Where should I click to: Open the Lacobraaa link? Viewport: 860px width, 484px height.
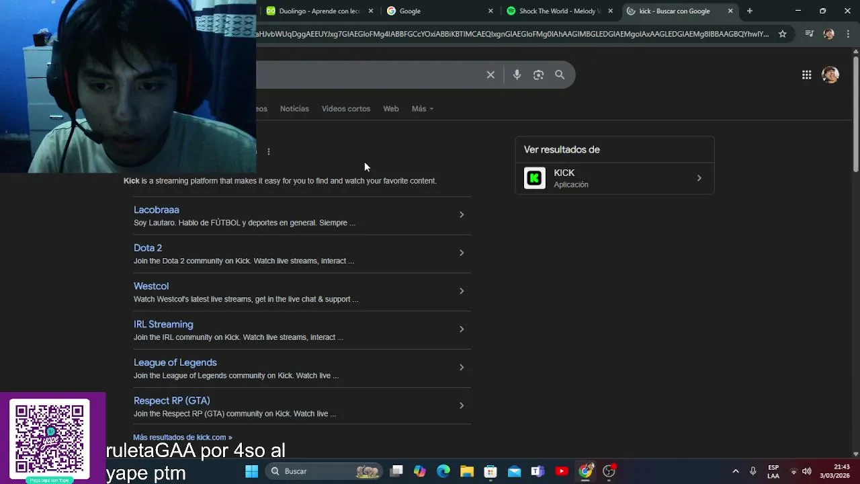[x=157, y=210]
